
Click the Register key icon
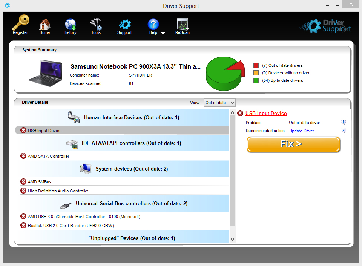coord(20,23)
